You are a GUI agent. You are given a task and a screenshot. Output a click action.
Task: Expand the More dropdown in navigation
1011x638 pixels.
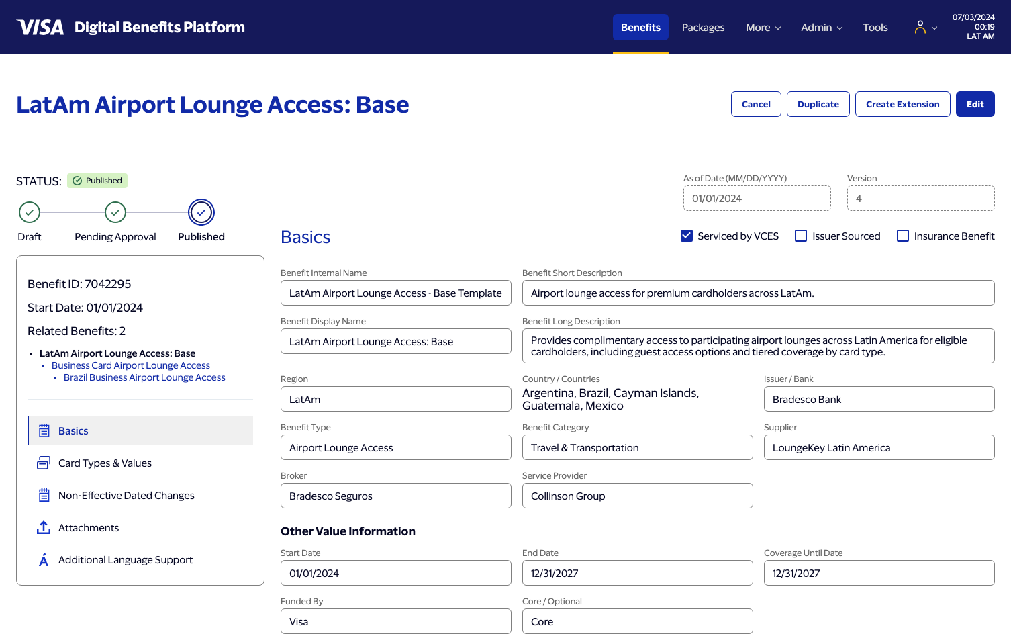point(763,27)
